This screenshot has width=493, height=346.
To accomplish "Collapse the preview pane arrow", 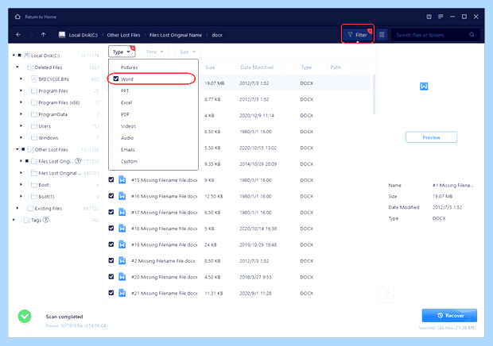I will coord(387,292).
